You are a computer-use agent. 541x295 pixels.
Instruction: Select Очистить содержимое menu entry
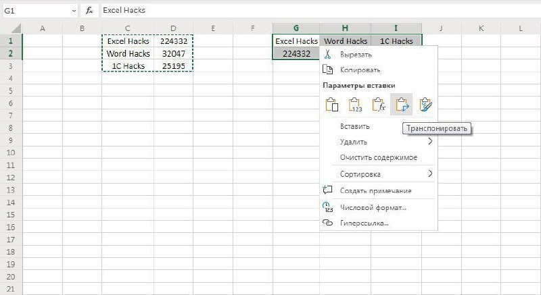[x=379, y=157]
